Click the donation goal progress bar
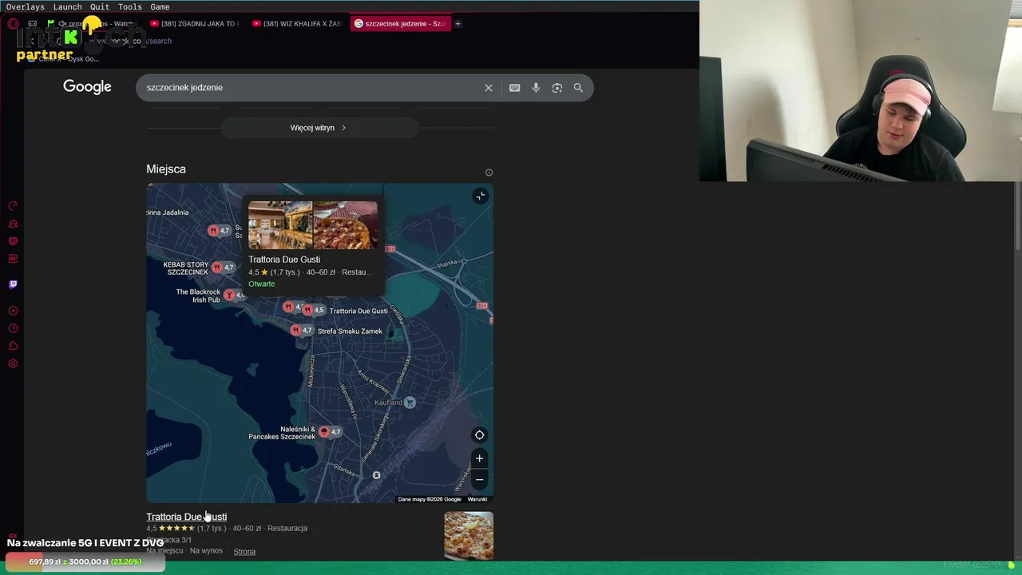The width and height of the screenshot is (1022, 575). click(85, 562)
